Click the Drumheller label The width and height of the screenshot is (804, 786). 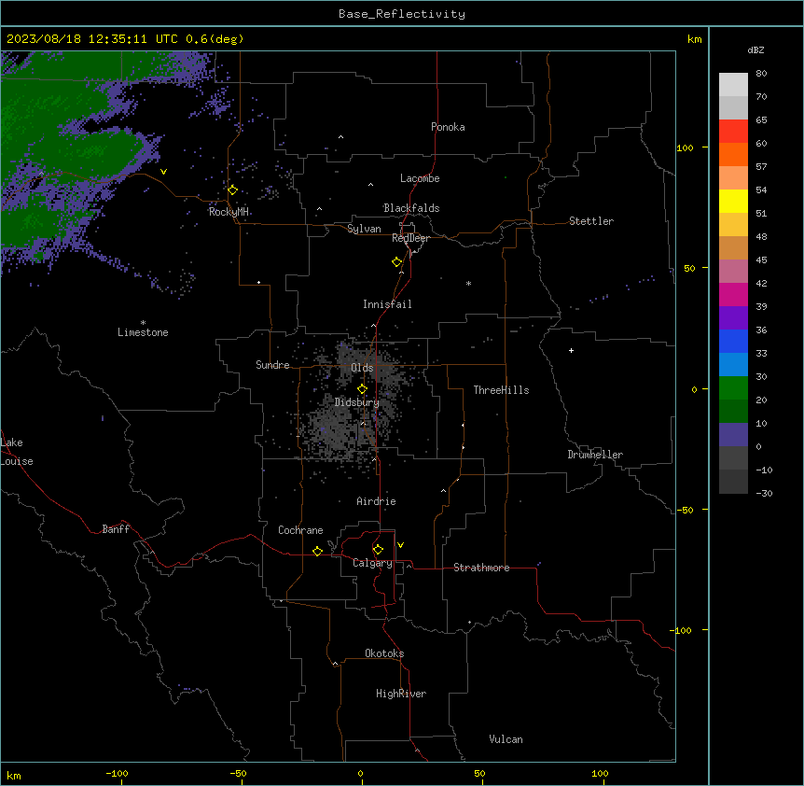[595, 455]
